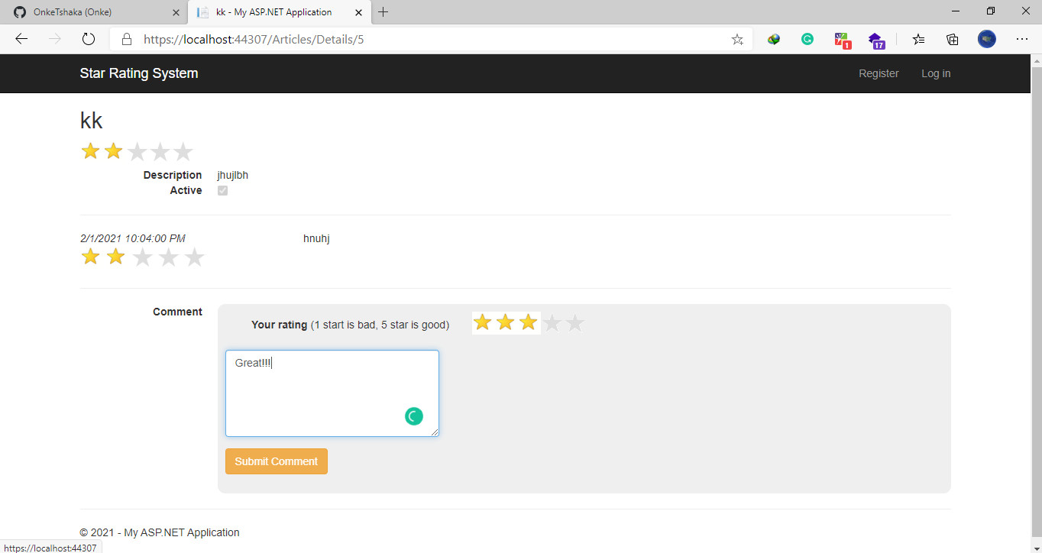Click the Log in link
Image resolution: width=1042 pixels, height=553 pixels.
click(936, 73)
